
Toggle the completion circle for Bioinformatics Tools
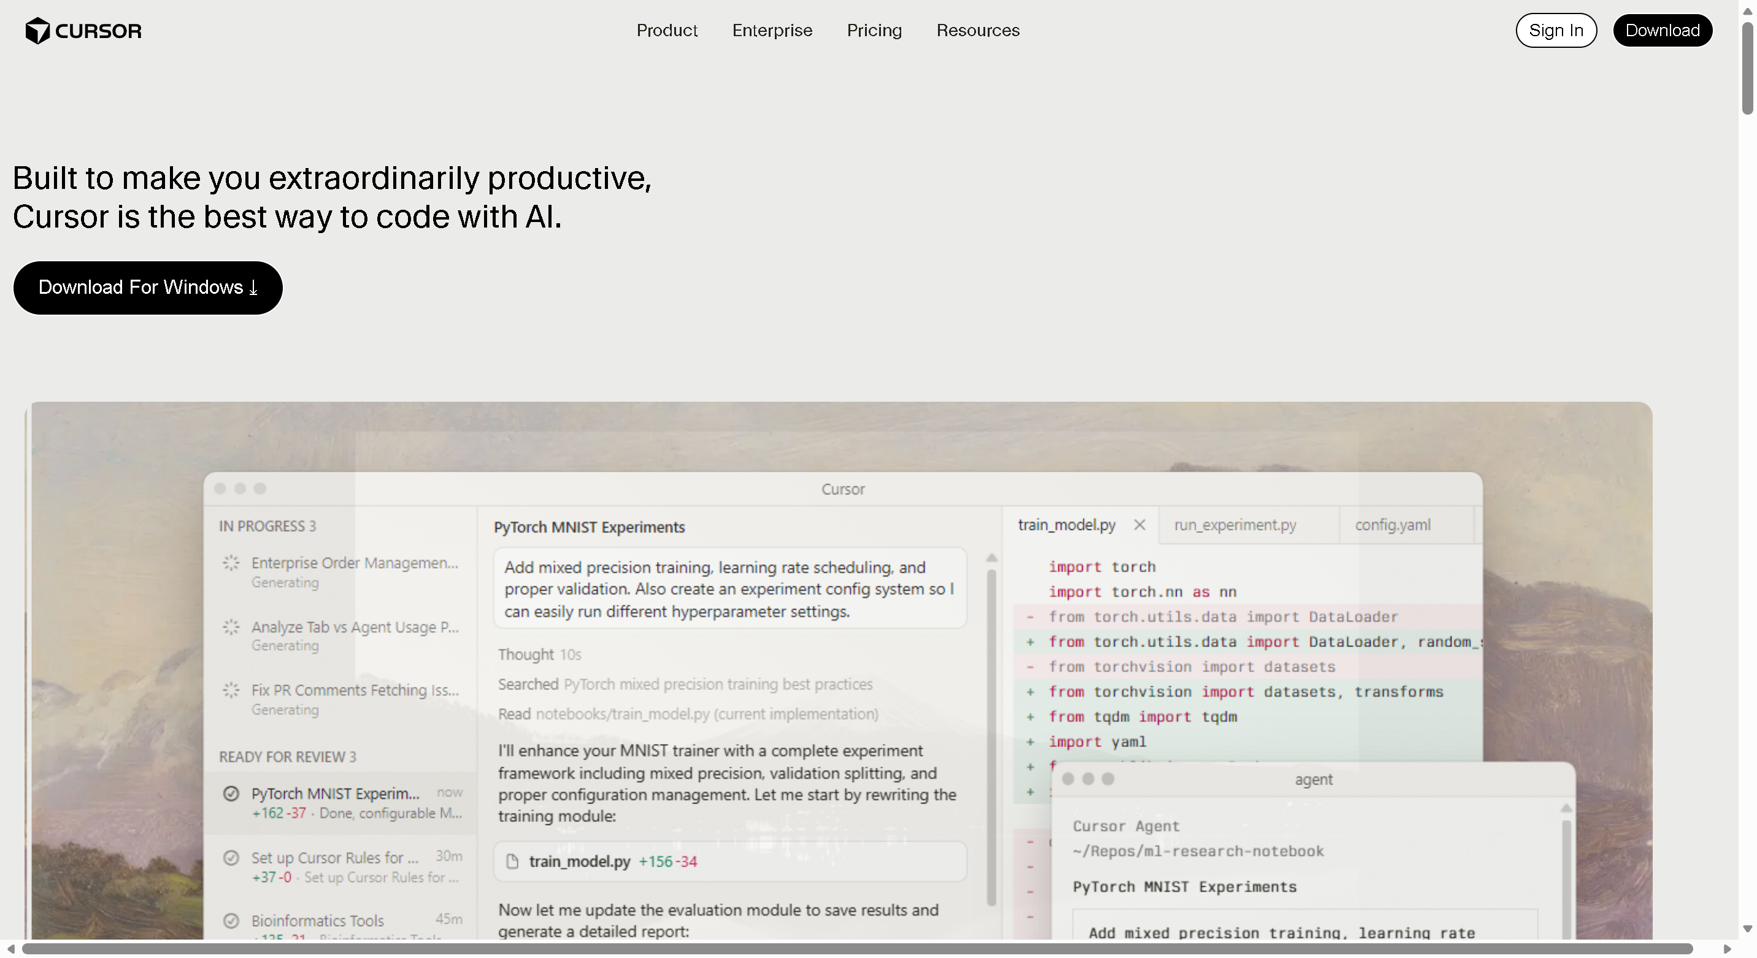click(231, 920)
